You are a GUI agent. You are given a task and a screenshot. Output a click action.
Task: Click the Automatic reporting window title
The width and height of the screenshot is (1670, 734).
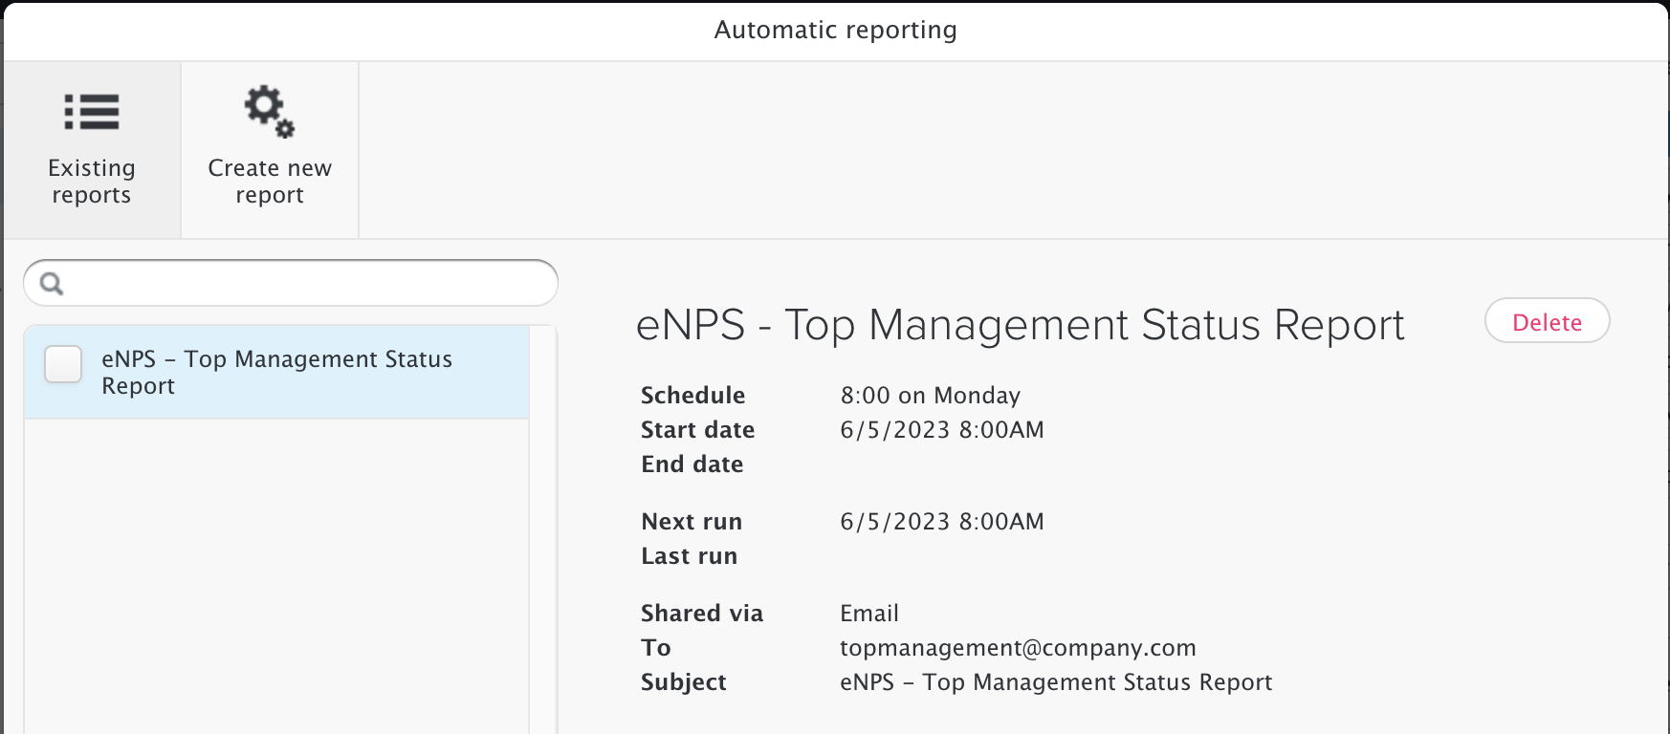tap(835, 31)
